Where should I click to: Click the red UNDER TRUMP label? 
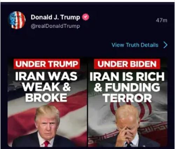click(x=47, y=64)
